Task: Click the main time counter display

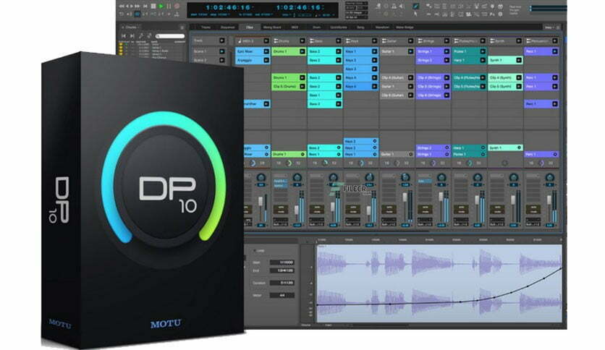Action: click(228, 7)
